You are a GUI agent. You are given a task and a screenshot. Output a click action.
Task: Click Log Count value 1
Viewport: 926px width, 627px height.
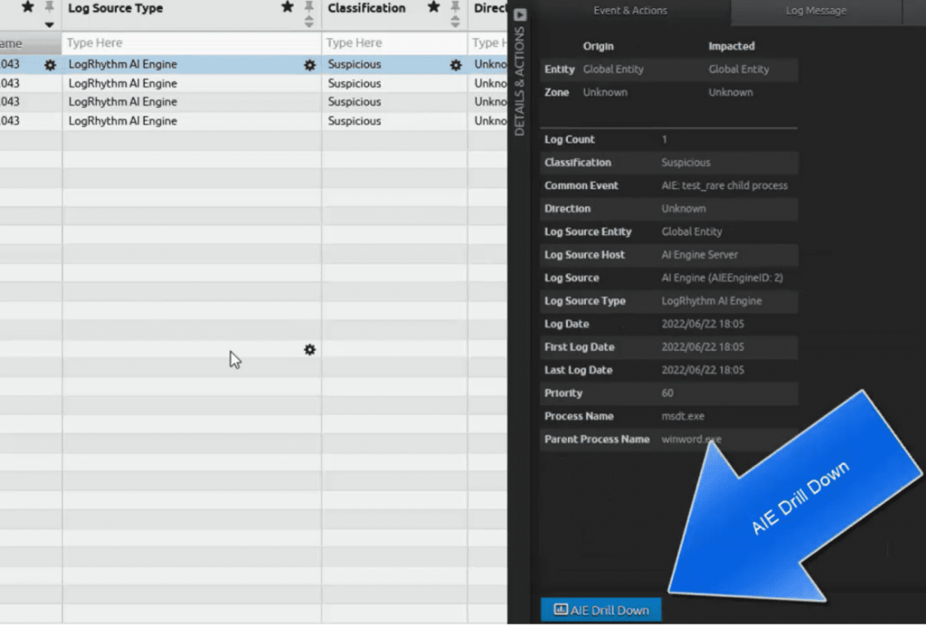pyautogui.click(x=665, y=139)
